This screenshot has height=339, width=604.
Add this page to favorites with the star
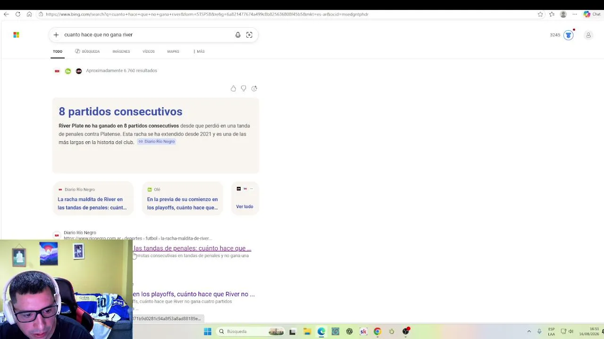[x=540, y=14]
